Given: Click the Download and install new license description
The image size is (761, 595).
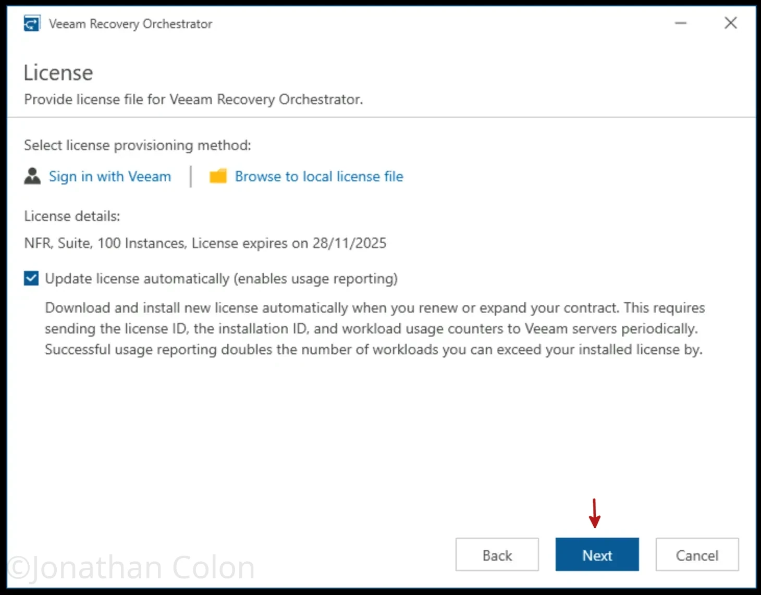Looking at the screenshot, I should coord(375,328).
